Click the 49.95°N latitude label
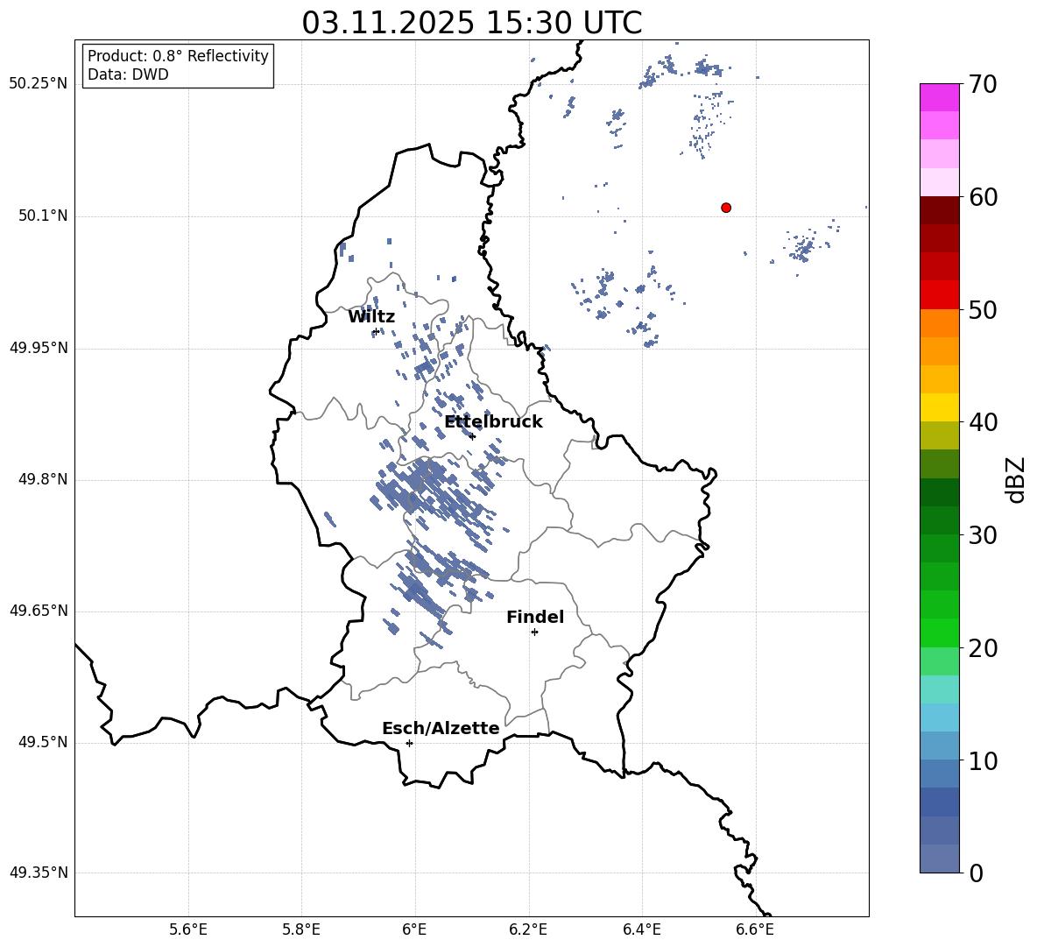 click(x=39, y=348)
